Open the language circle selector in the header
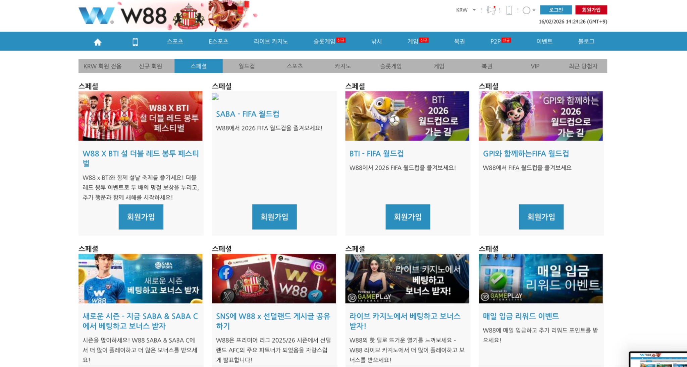687x367 pixels. point(529,10)
